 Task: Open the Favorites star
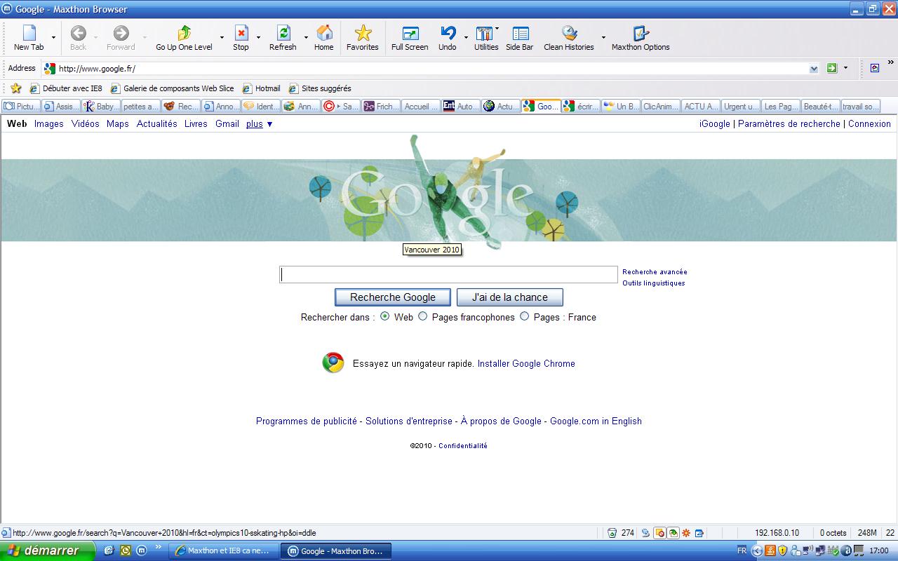(x=362, y=38)
